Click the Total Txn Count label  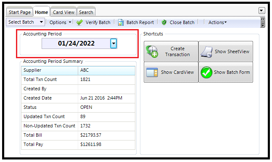[x=40, y=79]
